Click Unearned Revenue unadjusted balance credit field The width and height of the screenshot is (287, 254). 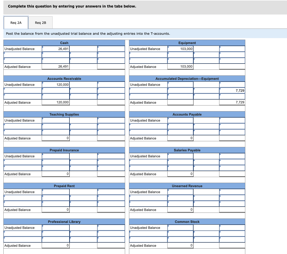pyautogui.click(x=232, y=192)
